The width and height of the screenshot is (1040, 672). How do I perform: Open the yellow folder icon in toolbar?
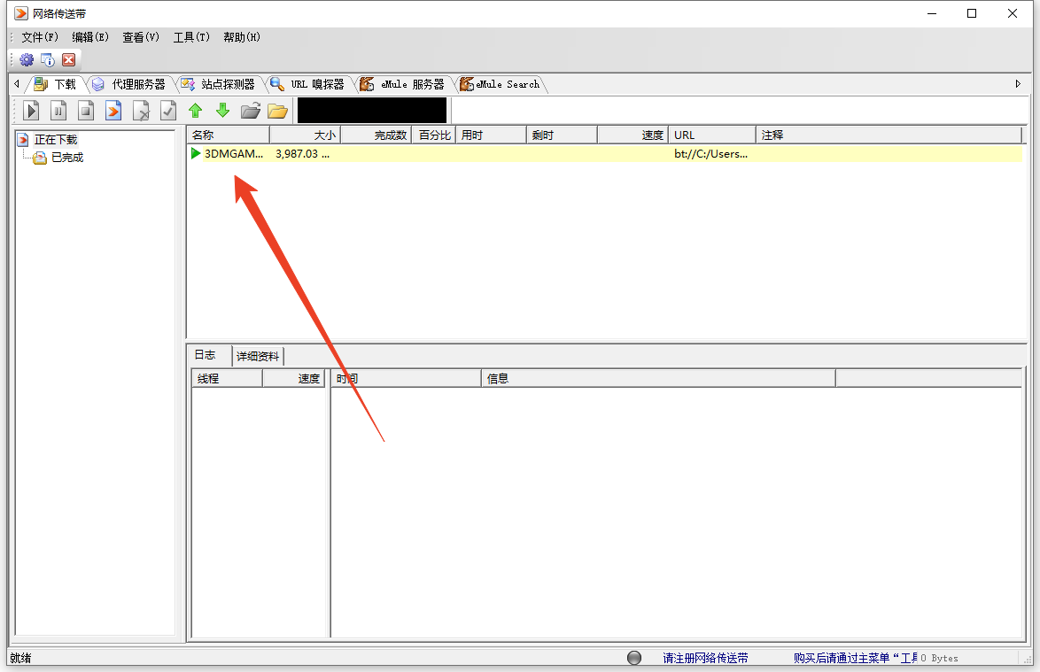click(278, 111)
